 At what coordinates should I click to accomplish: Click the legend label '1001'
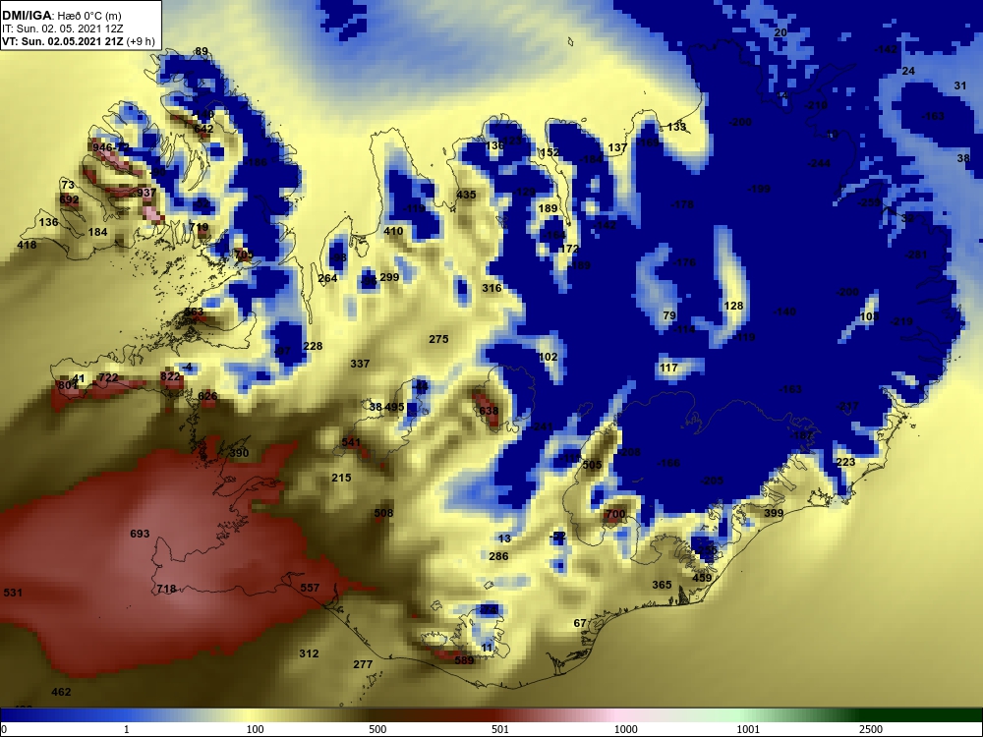coord(748,729)
